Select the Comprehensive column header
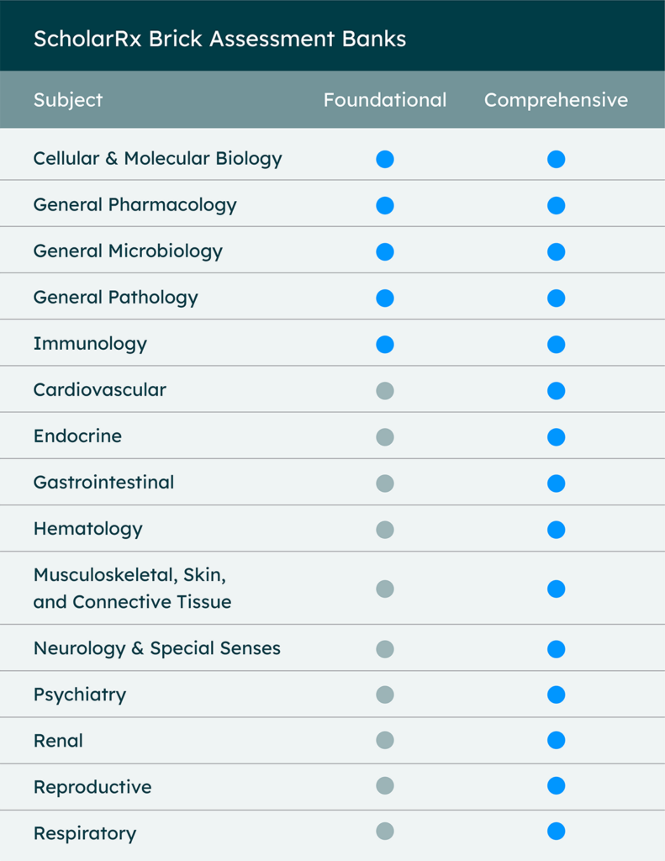This screenshot has height=861, width=665. point(557,100)
